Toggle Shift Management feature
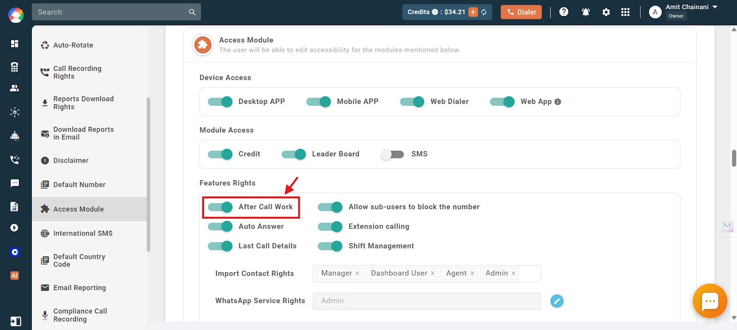737x330 pixels. (330, 246)
